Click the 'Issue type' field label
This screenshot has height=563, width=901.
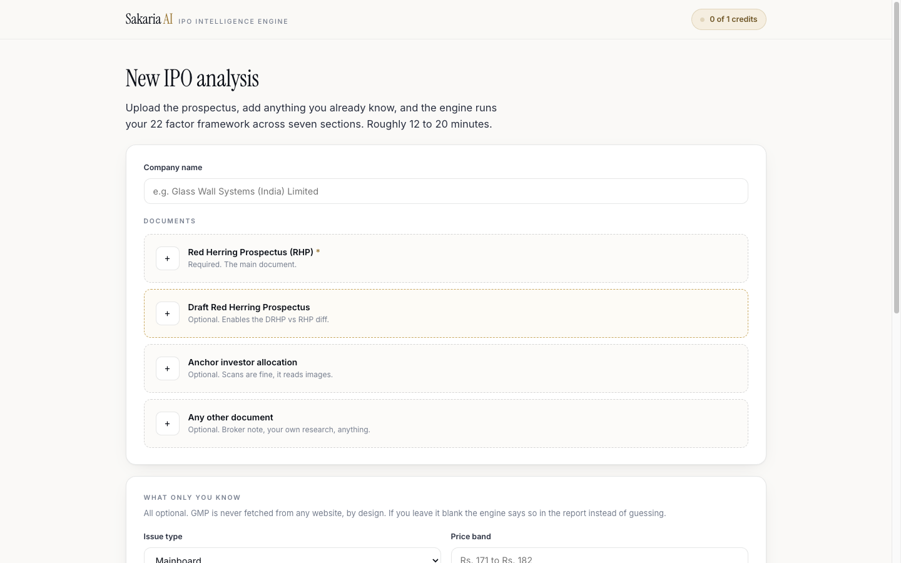pos(163,537)
